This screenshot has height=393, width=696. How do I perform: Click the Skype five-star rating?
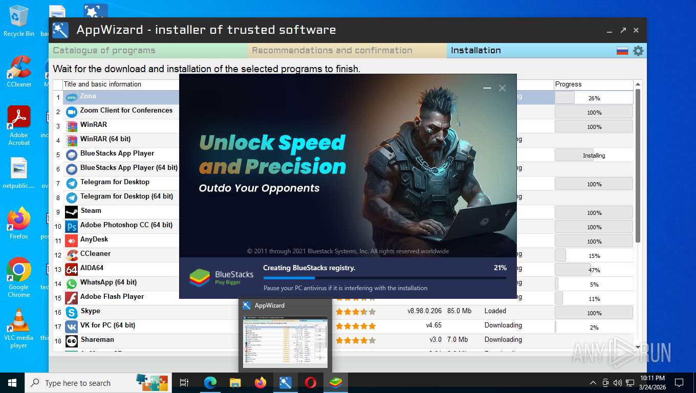(x=356, y=311)
